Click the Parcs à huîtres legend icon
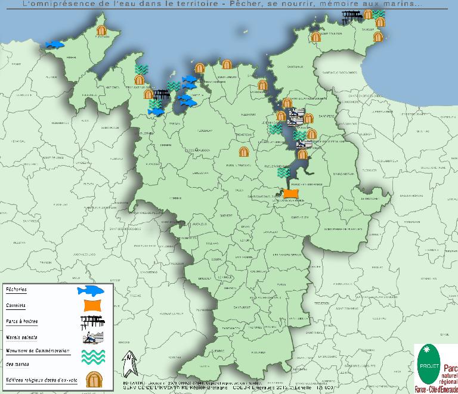The height and width of the screenshot is (394, 458). [93, 321]
